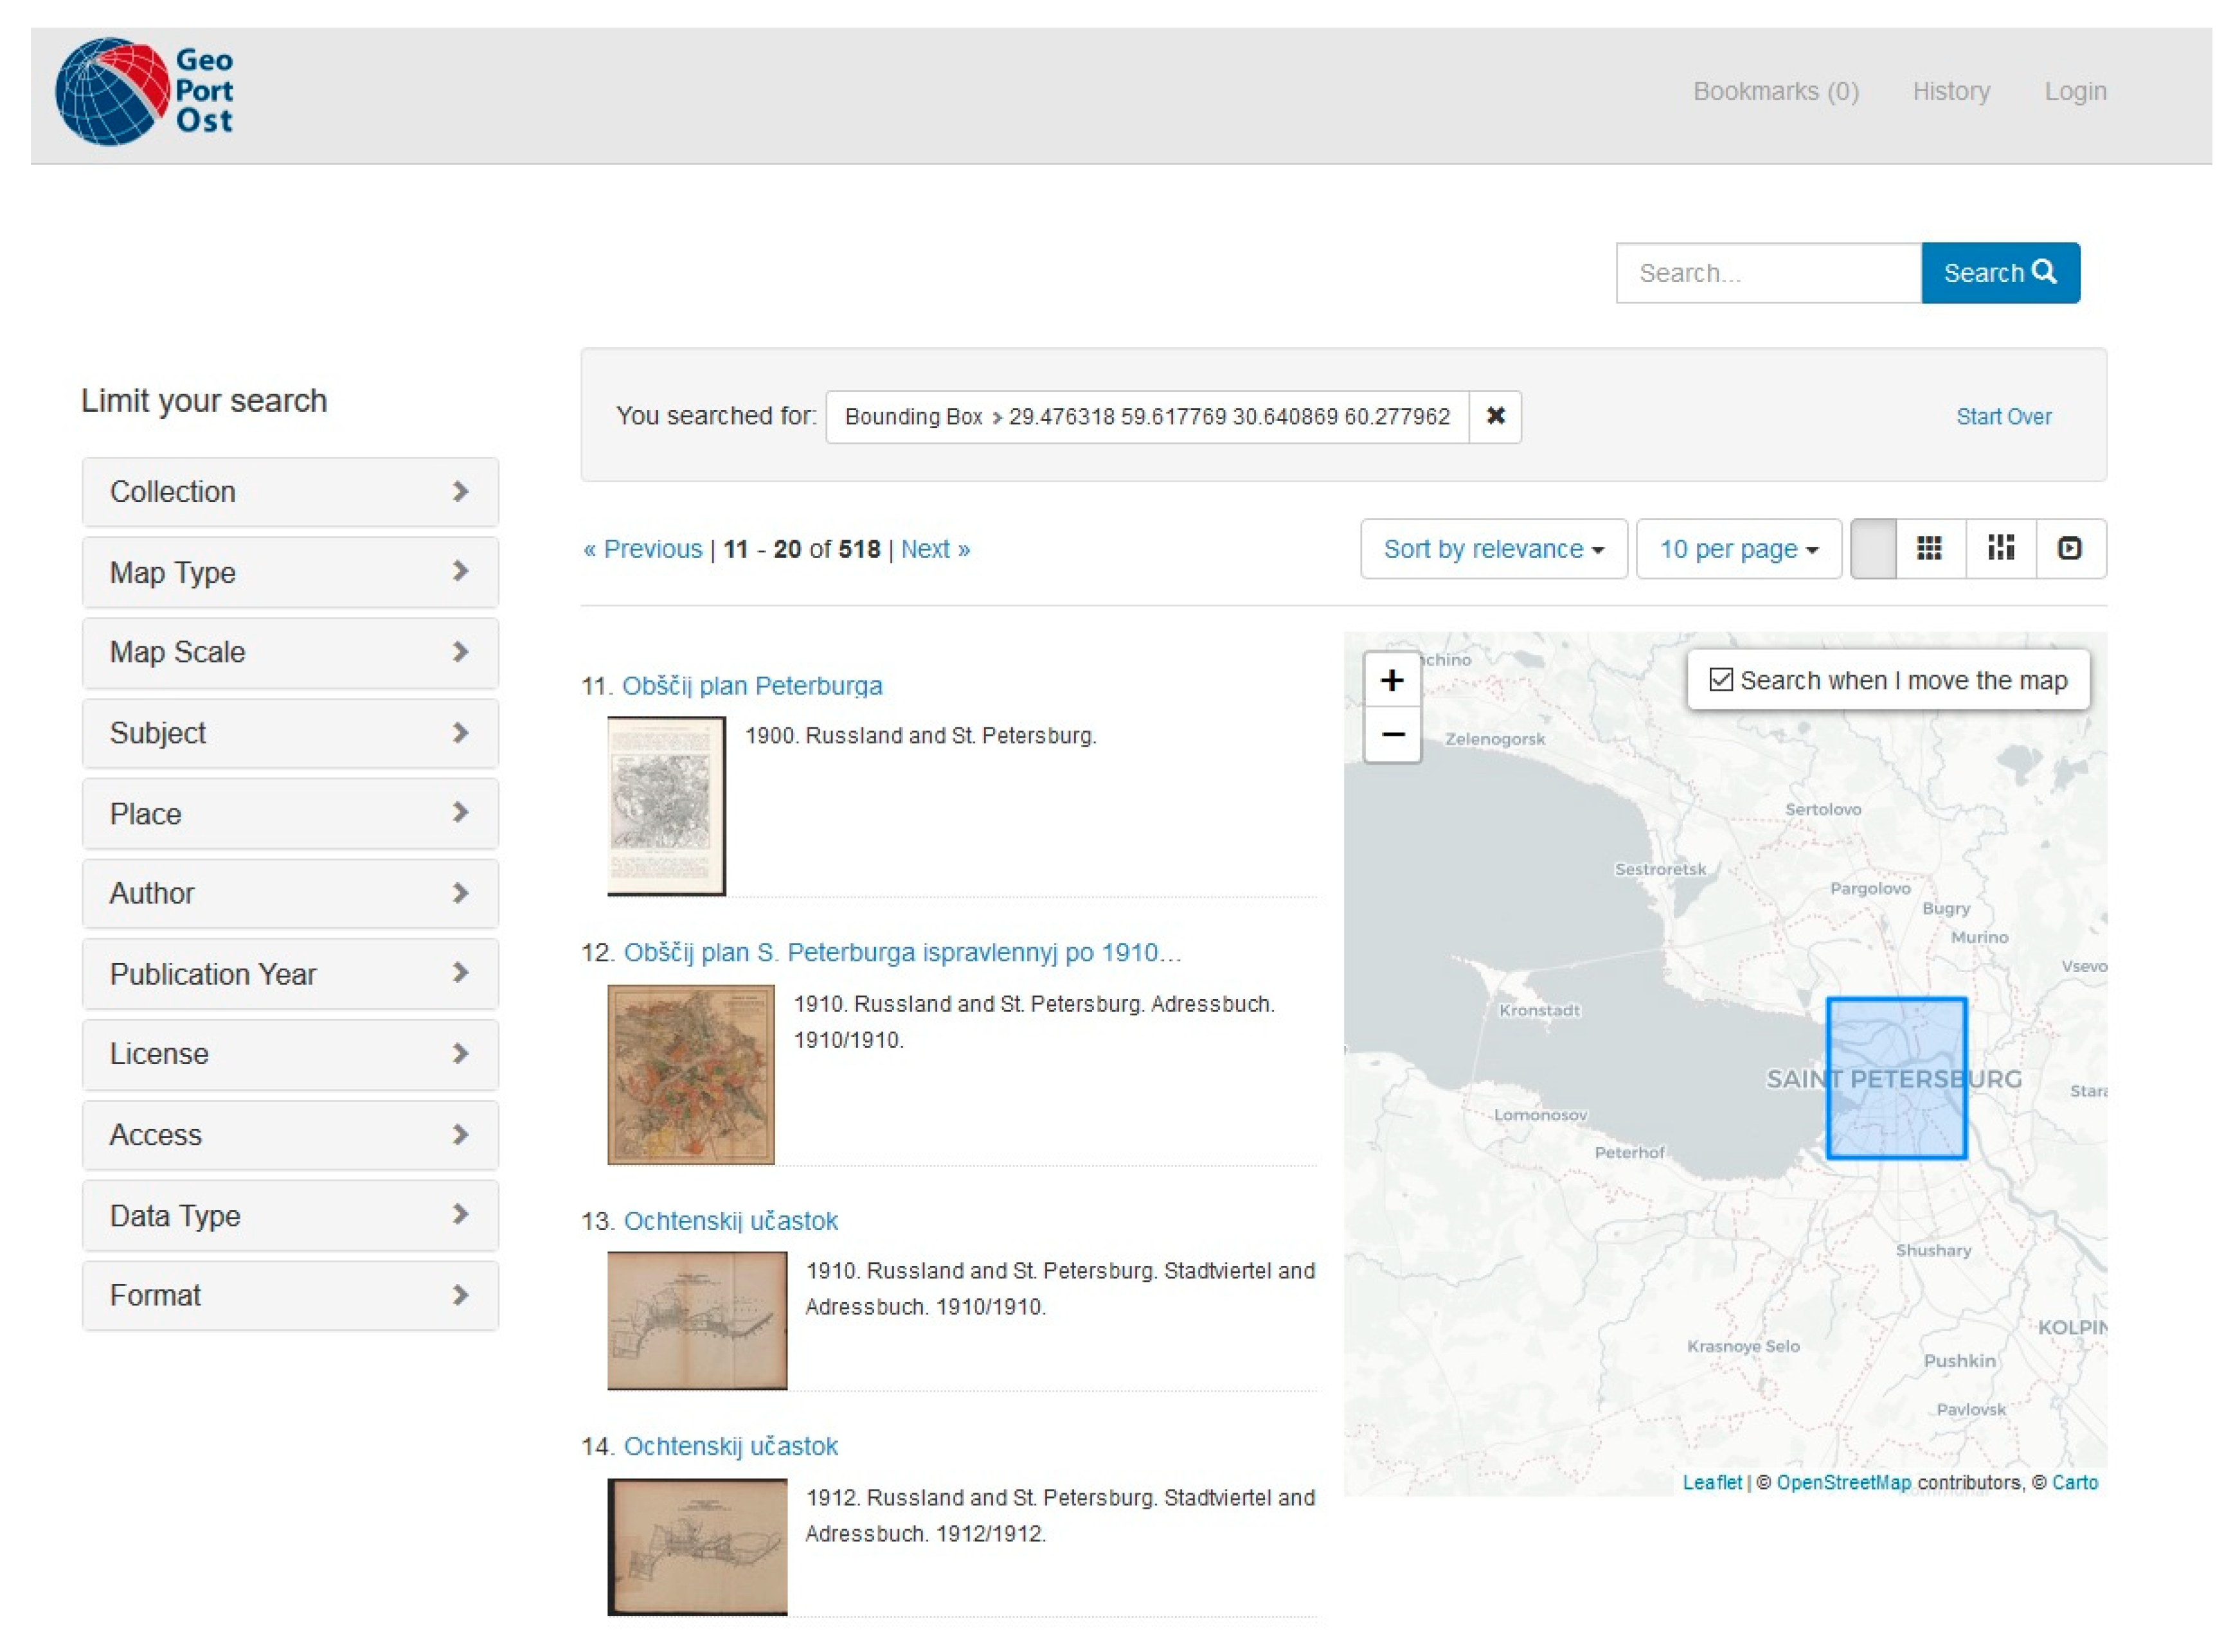Go to Next results page
Screen dimensions: 2233x1652
[x=935, y=549]
